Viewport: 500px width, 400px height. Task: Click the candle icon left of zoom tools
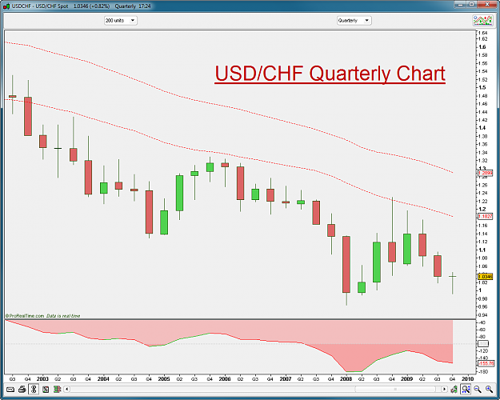454,389
